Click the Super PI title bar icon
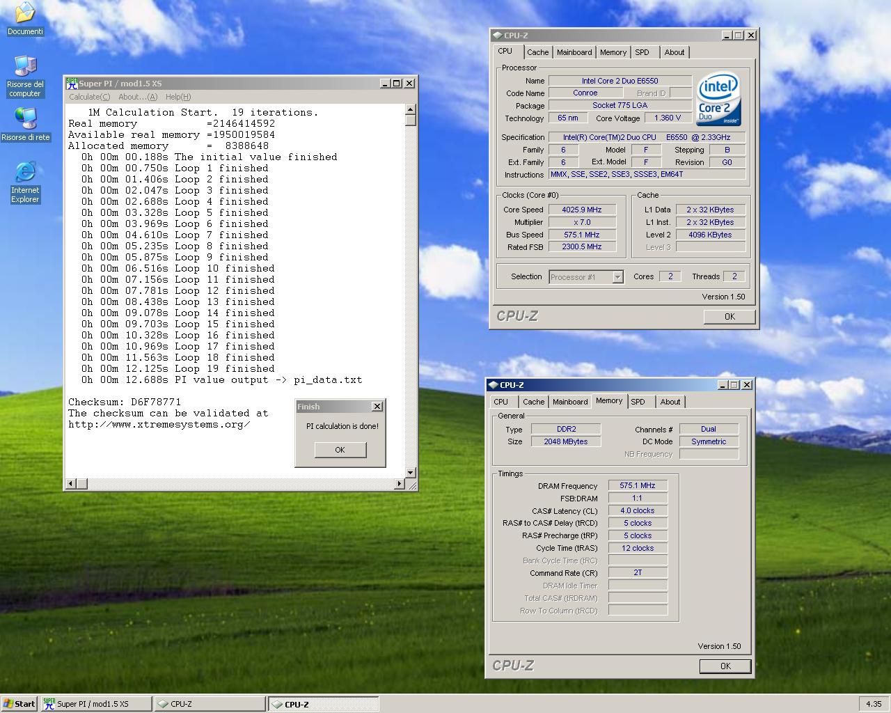Image resolution: width=891 pixels, height=713 pixels. tap(72, 83)
